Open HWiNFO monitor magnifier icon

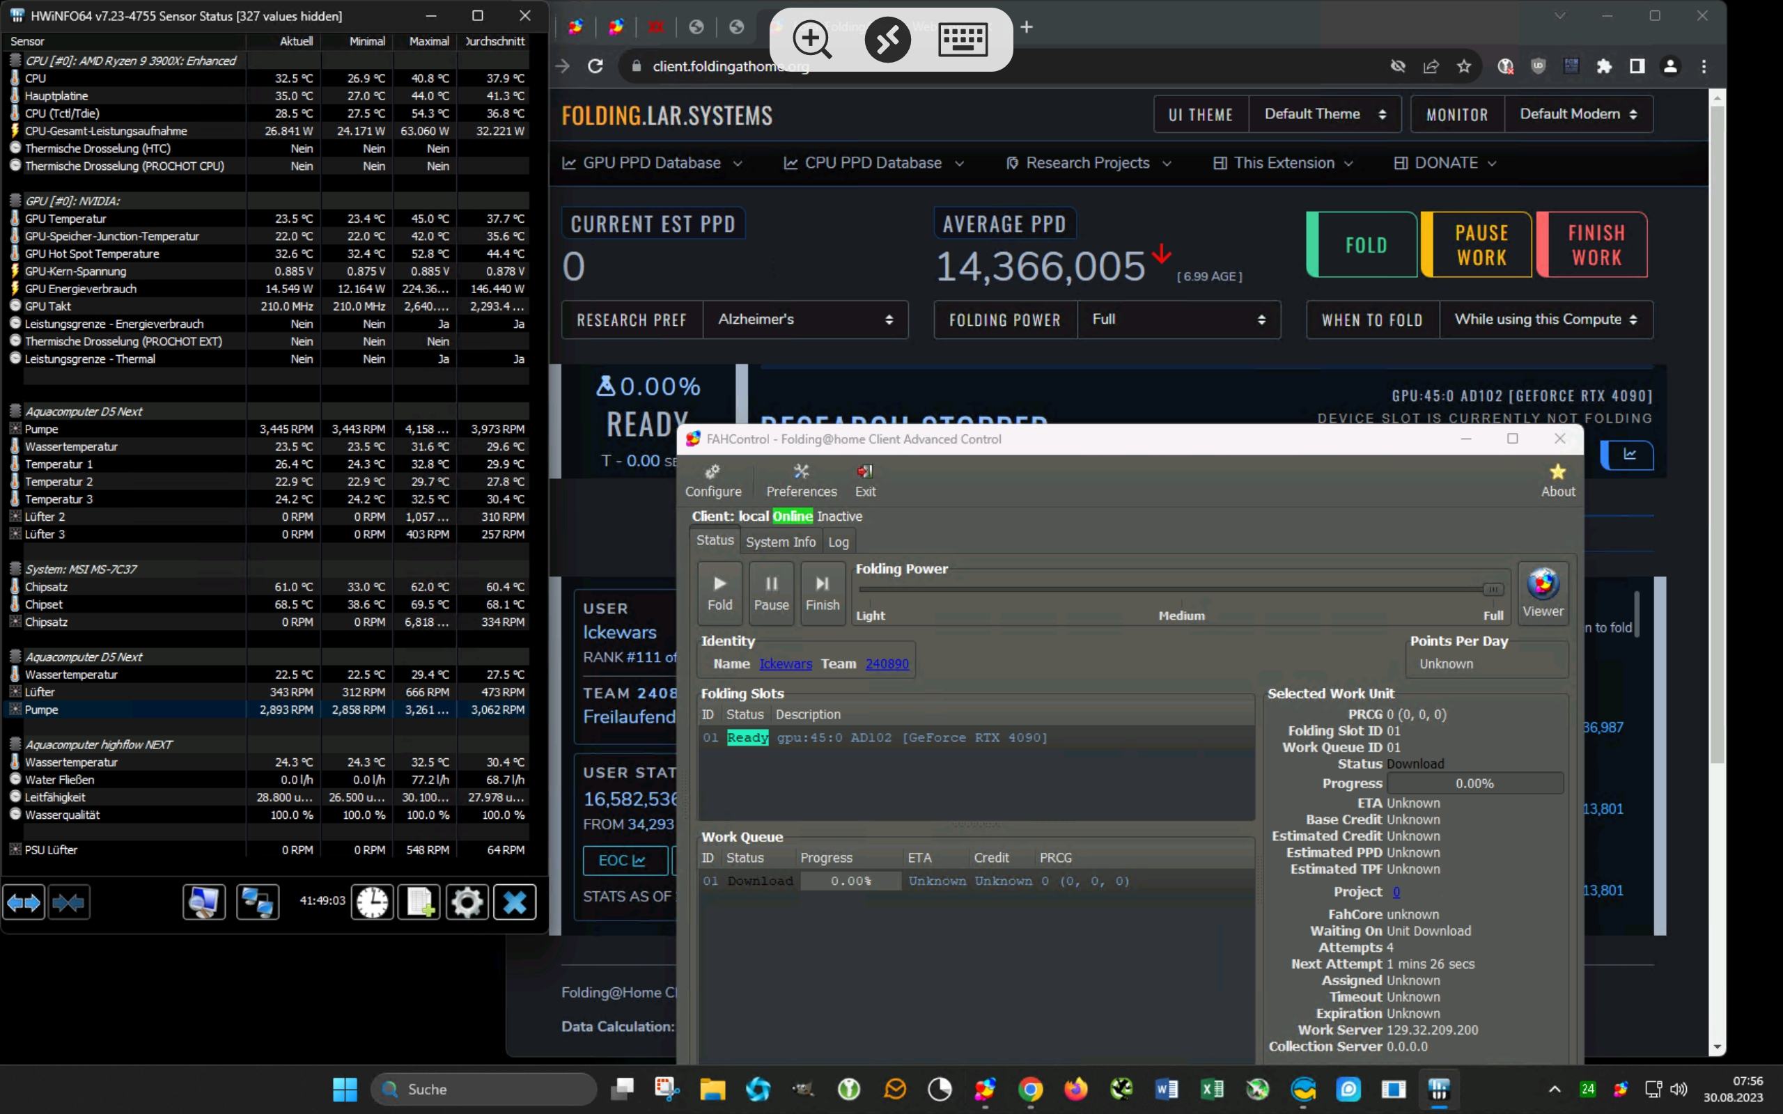[204, 902]
